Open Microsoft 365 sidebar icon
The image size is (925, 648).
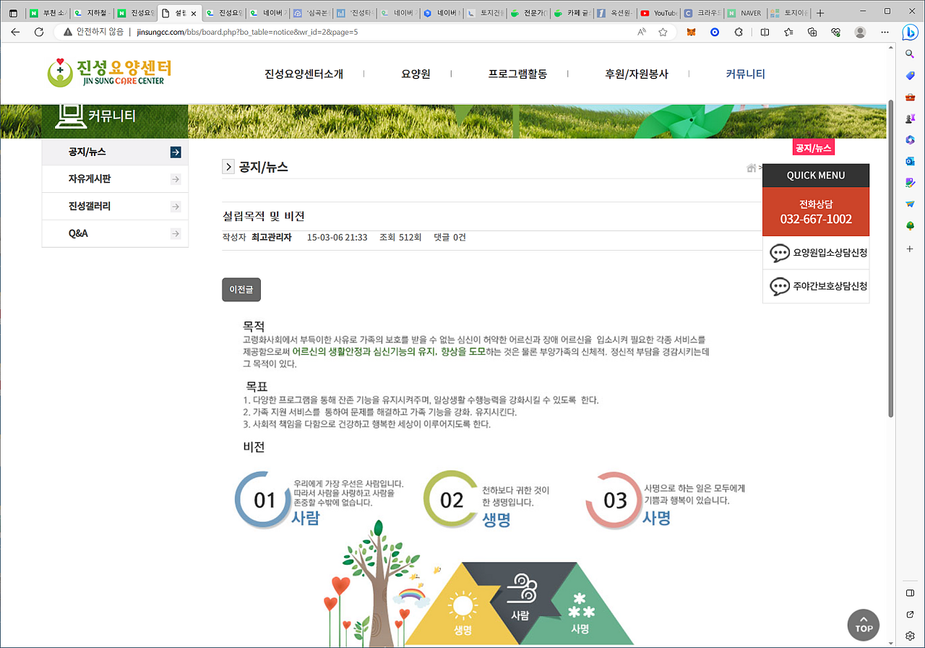point(911,139)
